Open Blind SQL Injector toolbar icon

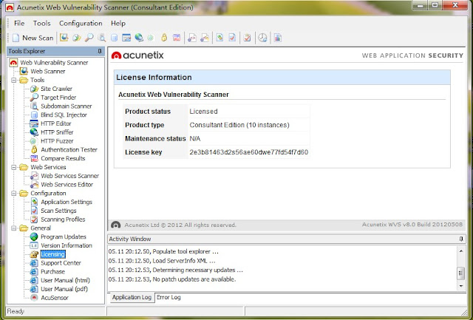[114, 38]
